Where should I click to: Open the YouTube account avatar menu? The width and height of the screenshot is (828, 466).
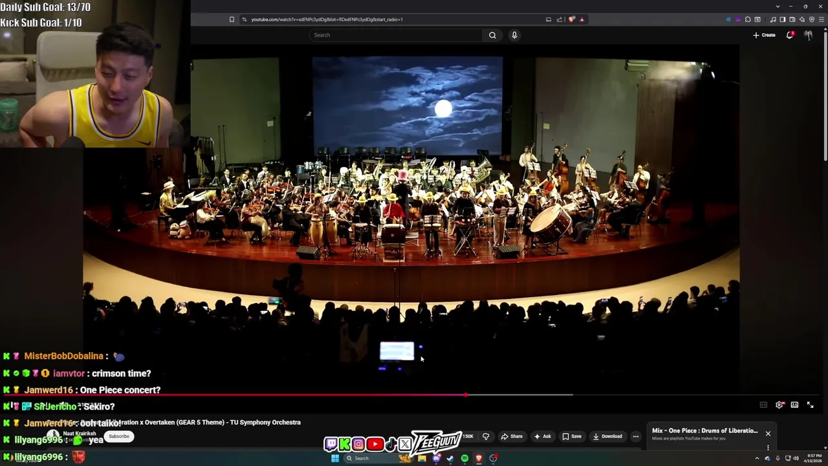pyautogui.click(x=808, y=35)
